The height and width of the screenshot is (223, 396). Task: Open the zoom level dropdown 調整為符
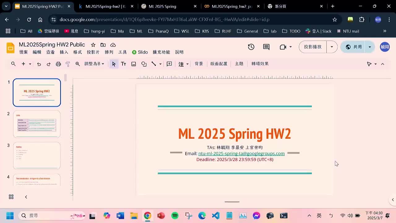pos(94,64)
